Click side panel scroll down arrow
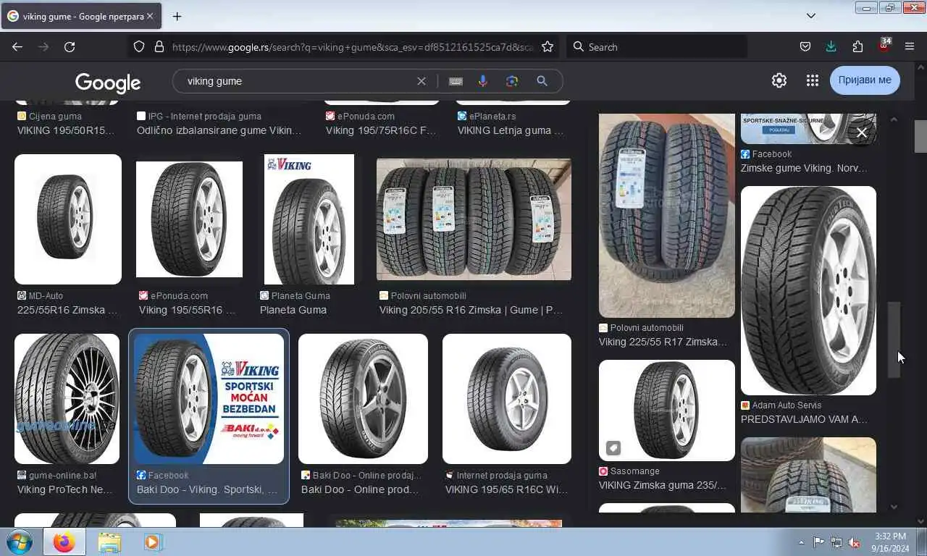This screenshot has width=927, height=556. (x=894, y=507)
